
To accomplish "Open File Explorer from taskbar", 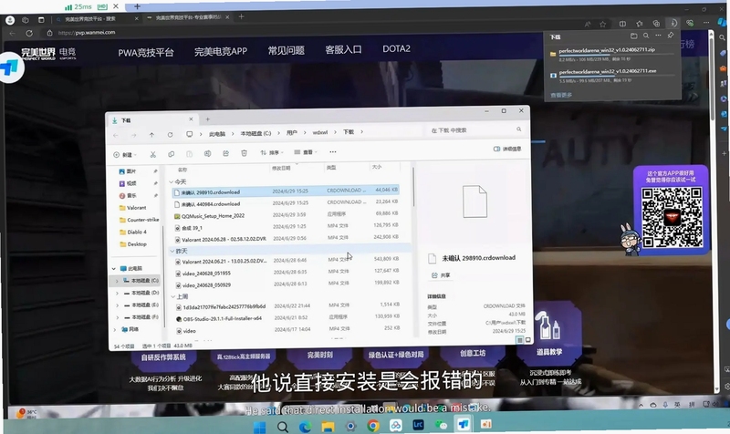I will coord(328,426).
